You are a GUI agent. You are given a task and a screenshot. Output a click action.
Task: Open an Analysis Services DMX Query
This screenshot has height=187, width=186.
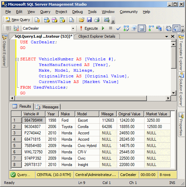coord(55,20)
